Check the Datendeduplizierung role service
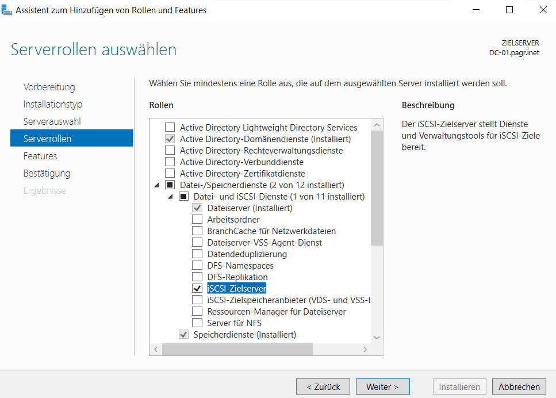The image size is (556, 398). (x=197, y=254)
